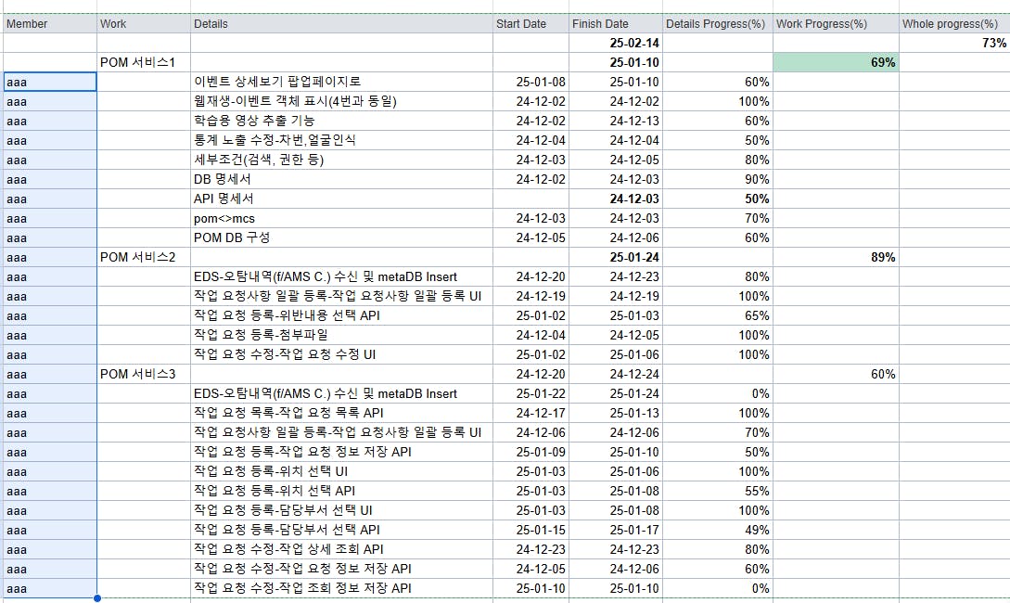Select the bold 50% progress for API 명세서
The width and height of the screenshot is (1010, 603).
click(718, 199)
